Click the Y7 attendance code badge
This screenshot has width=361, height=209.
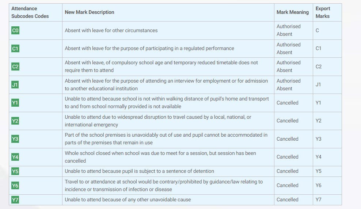coord(15,199)
